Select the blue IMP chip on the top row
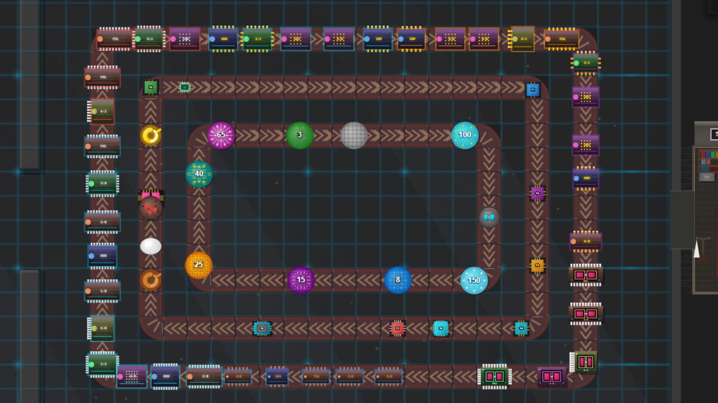This screenshot has height=403, width=718. click(x=378, y=39)
